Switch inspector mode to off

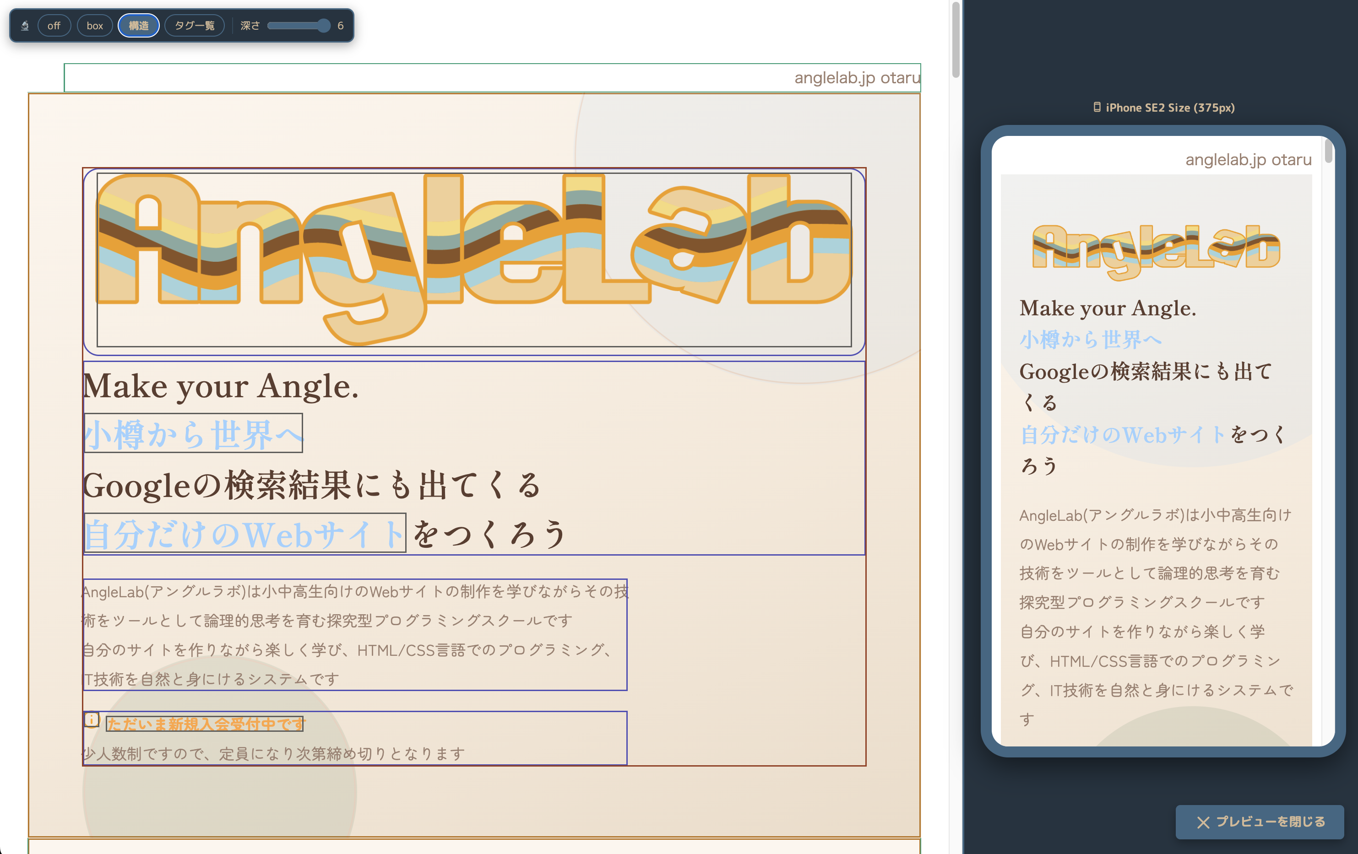pyautogui.click(x=54, y=26)
